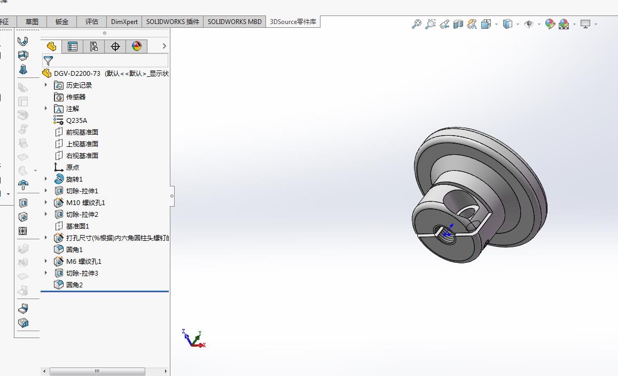The width and height of the screenshot is (618, 376).
Task: Select the 前视基准面 plane
Action: (76, 132)
